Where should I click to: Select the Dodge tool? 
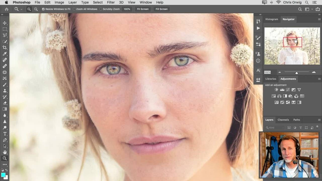tap(5, 127)
